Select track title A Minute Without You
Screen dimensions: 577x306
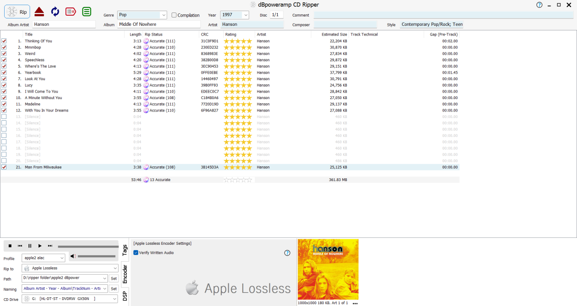pyautogui.click(x=43, y=98)
